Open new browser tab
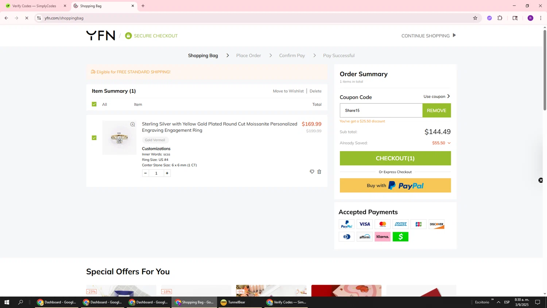Viewport: 547px width, 308px height. pyautogui.click(x=143, y=6)
